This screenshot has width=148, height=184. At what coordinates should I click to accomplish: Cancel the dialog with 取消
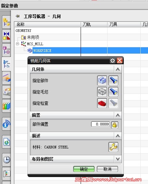[108, 169]
